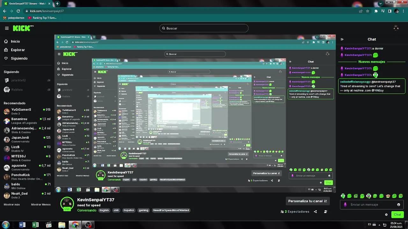Open Chrome tab search dropdown chevron
This screenshot has width=408, height=229.
[380, 3]
